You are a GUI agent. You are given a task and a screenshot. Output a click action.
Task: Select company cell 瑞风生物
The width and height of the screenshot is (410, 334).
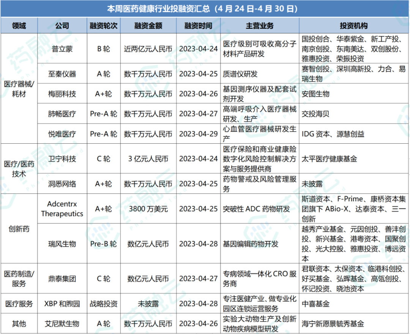pyautogui.click(x=62, y=244)
